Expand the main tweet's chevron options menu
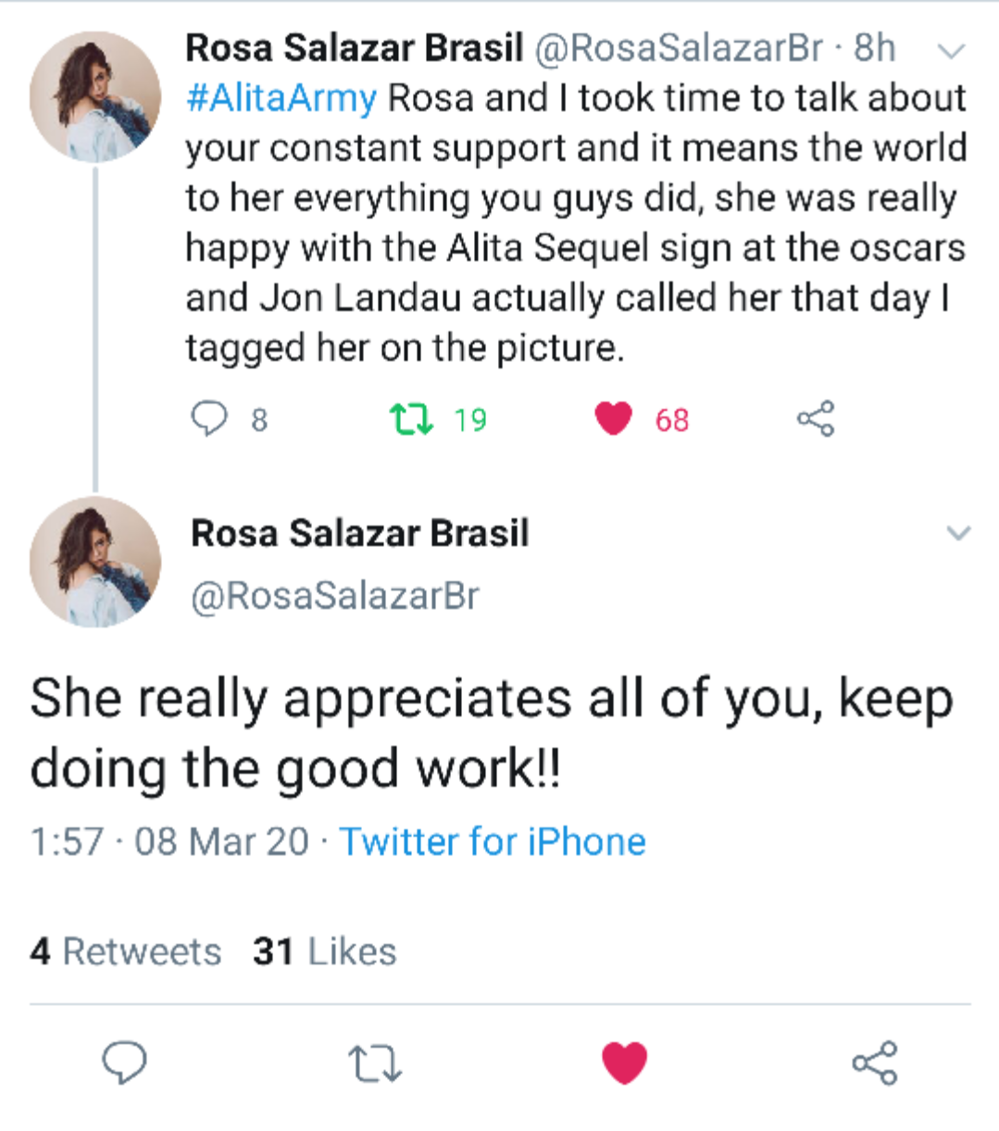Viewport: 999px width, 1131px height. point(958,533)
